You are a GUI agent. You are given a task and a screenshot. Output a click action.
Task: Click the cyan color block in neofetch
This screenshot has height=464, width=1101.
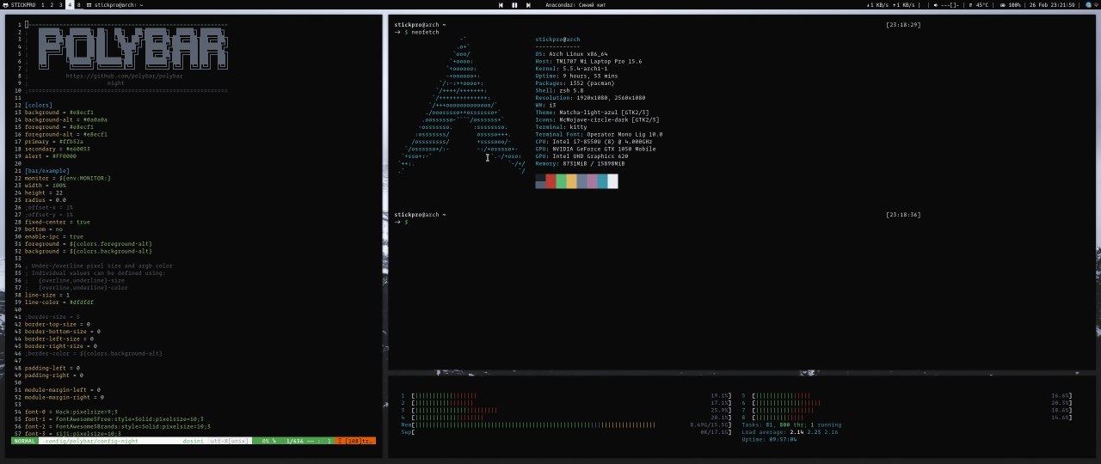click(602, 181)
